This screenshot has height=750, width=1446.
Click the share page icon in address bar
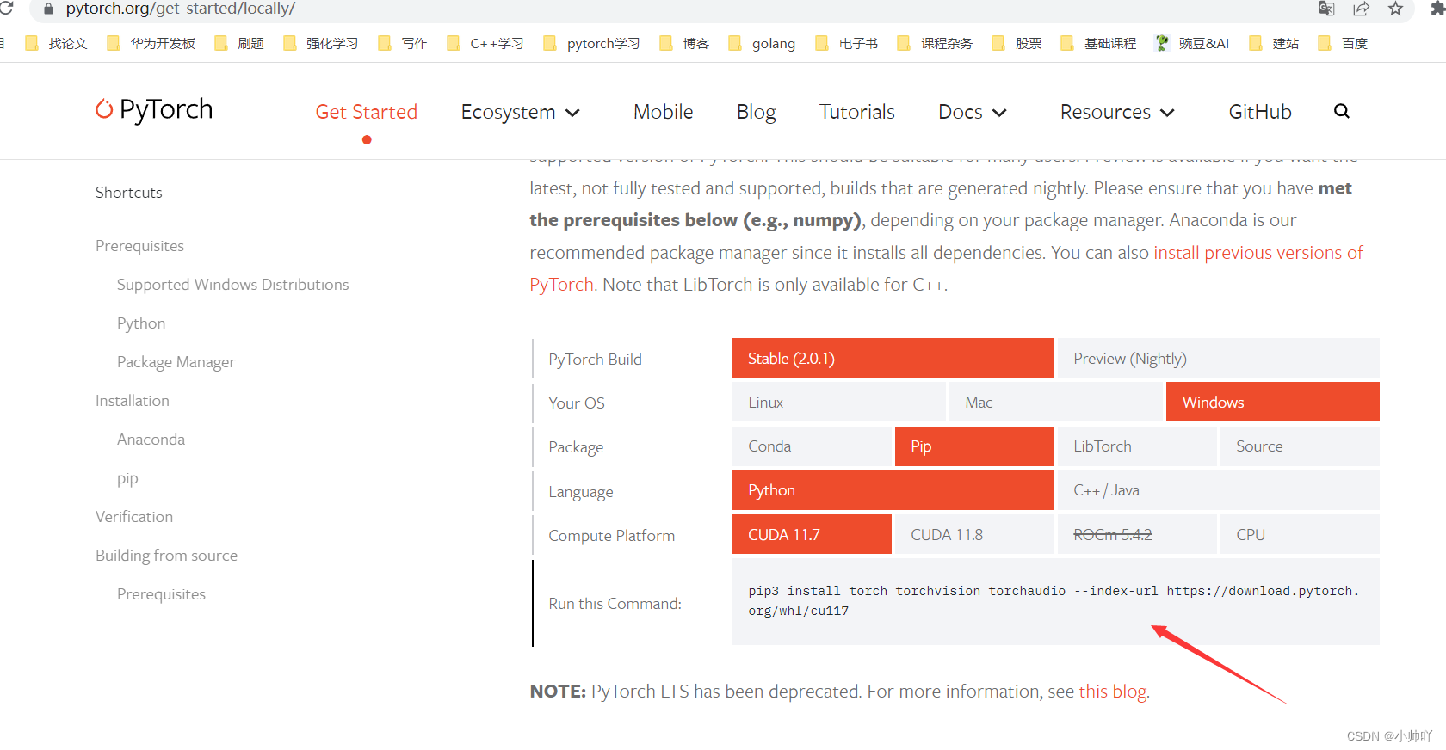[1361, 9]
